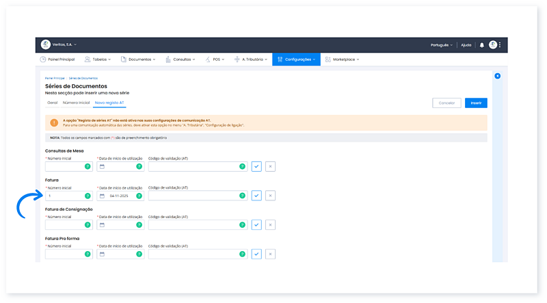Click the help icon in Fatura Número inicial
The width and height of the screenshot is (547, 303).
pos(88,196)
